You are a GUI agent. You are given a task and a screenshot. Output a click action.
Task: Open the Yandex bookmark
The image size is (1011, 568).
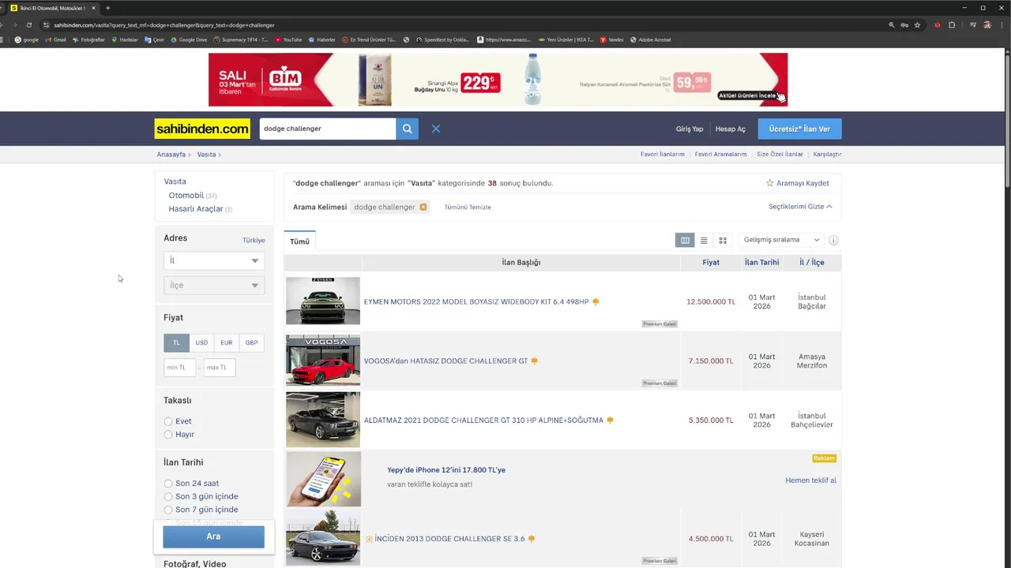(611, 39)
